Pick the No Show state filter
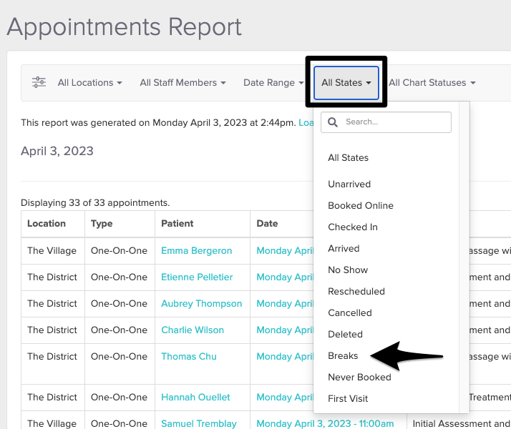Screen dimensions: 511x429 click(x=348, y=270)
